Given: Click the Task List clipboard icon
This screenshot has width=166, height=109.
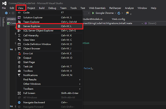Looking at the screenshot, I should (19, 67).
